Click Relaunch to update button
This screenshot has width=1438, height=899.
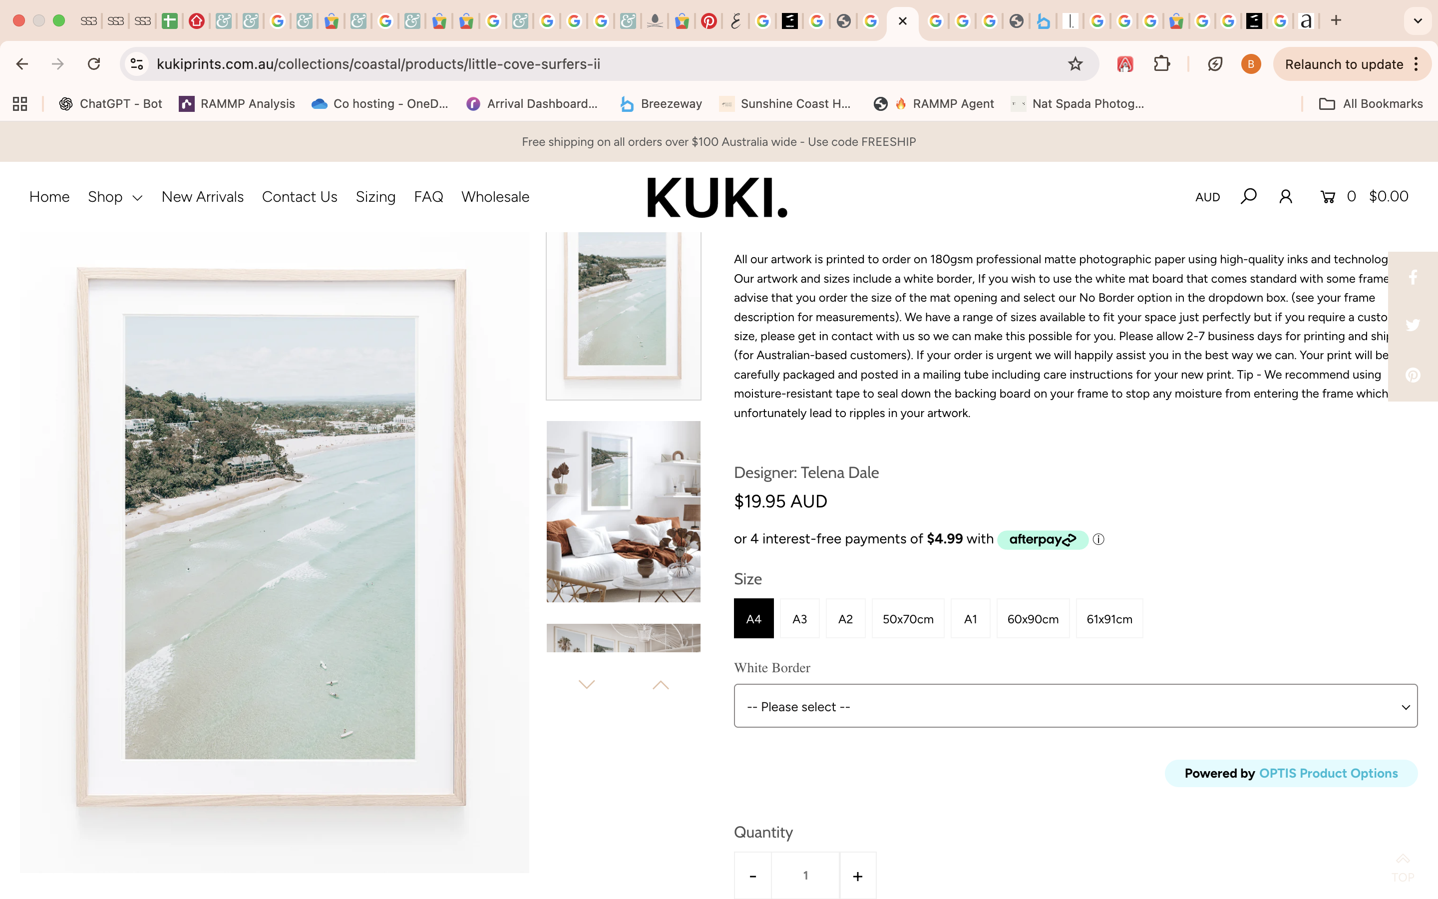click(x=1344, y=64)
